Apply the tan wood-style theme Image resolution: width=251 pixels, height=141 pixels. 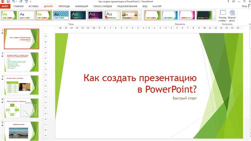pos(130,15)
